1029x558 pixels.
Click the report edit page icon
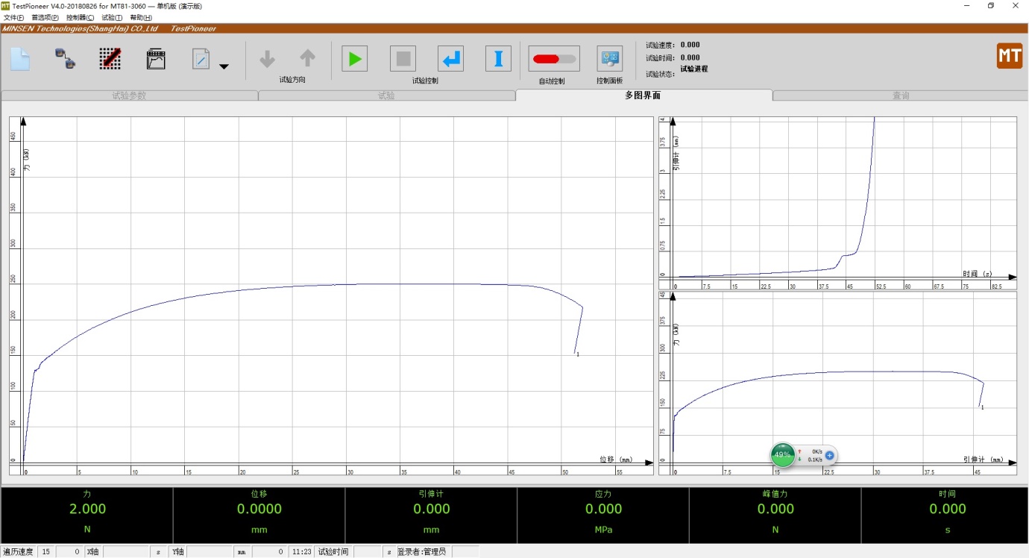coord(201,59)
